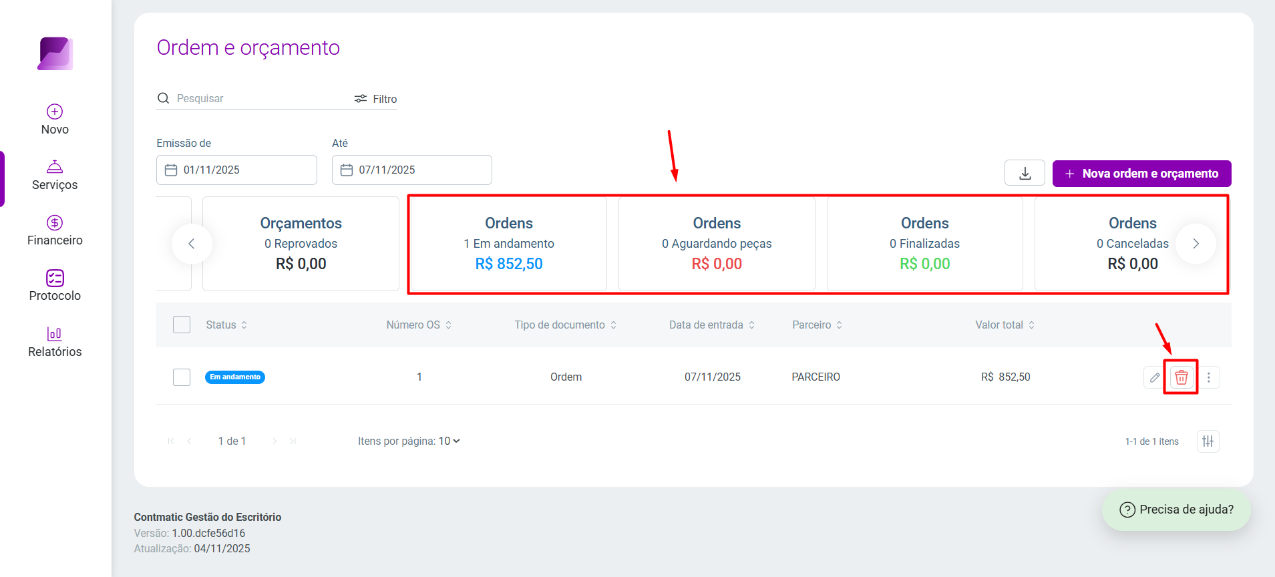Show next summary cards with right chevron
Viewport: 1275px width, 577px height.
pyautogui.click(x=1196, y=244)
